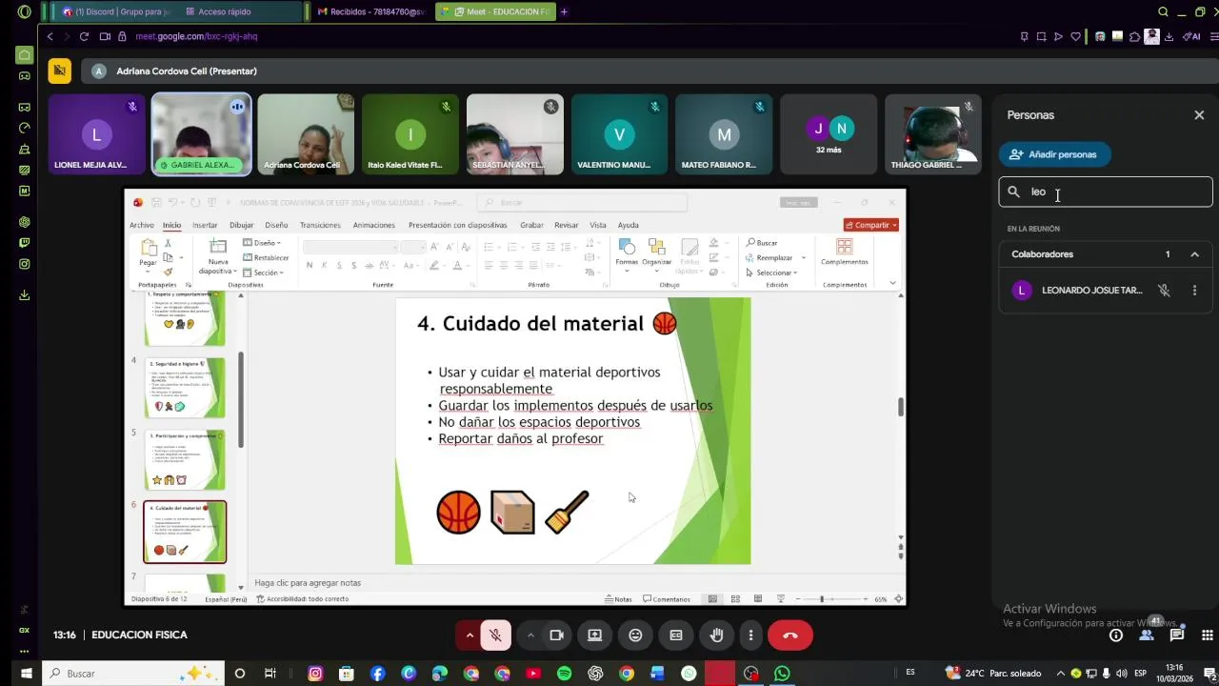Open the meeting chat
This screenshot has width=1219, height=686.
point(1177,636)
